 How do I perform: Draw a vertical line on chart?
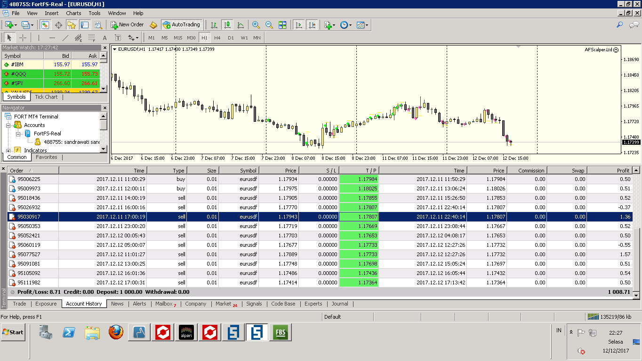39,38
